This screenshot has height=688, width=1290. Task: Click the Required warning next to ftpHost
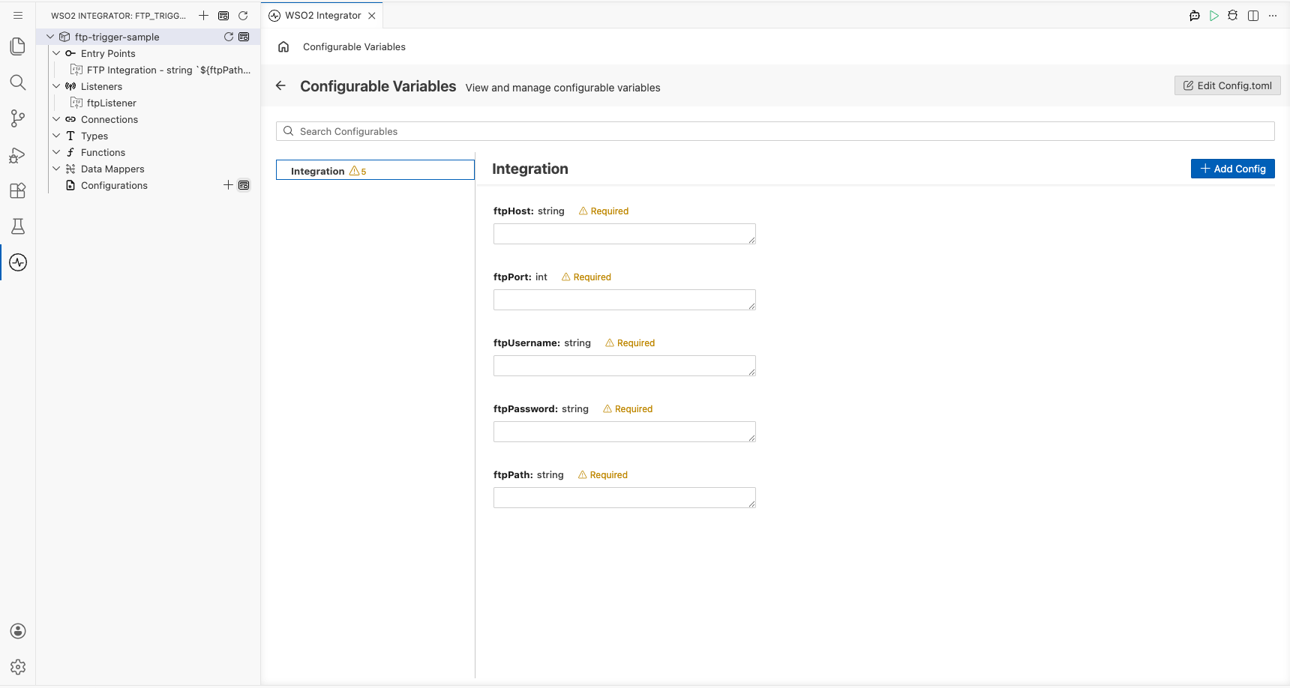604,211
